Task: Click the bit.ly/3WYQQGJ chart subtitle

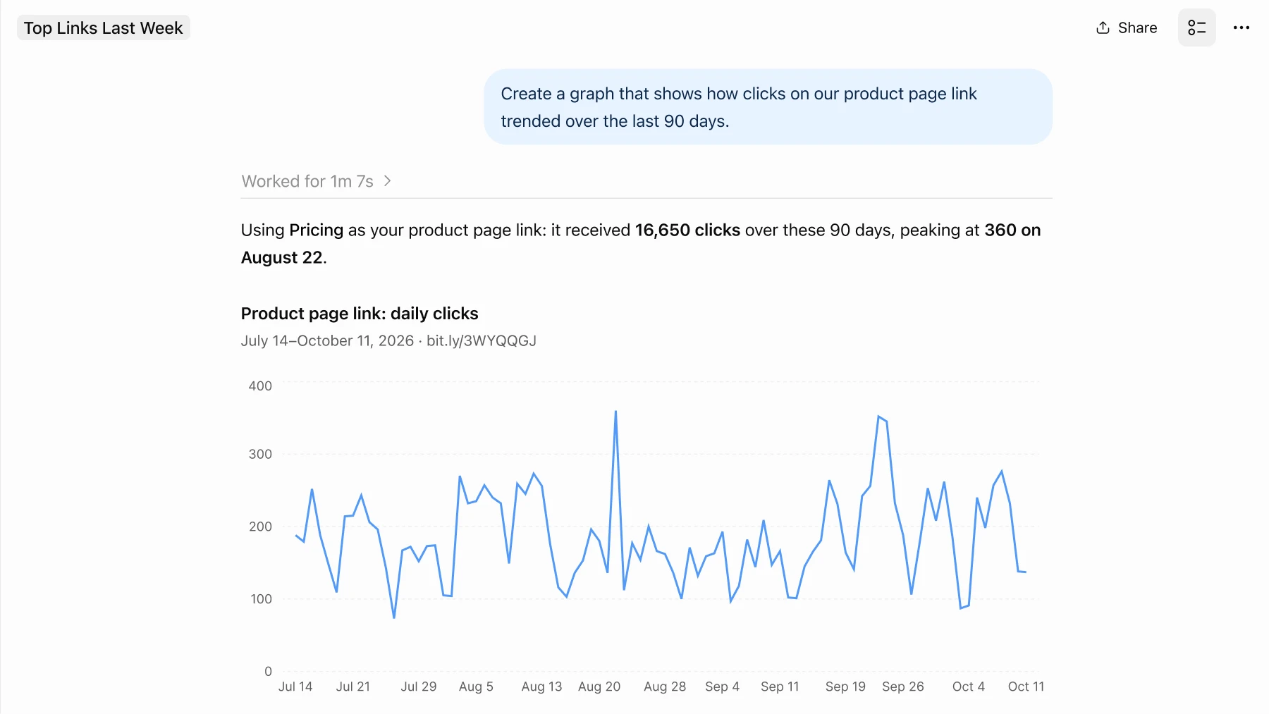Action: (x=482, y=340)
